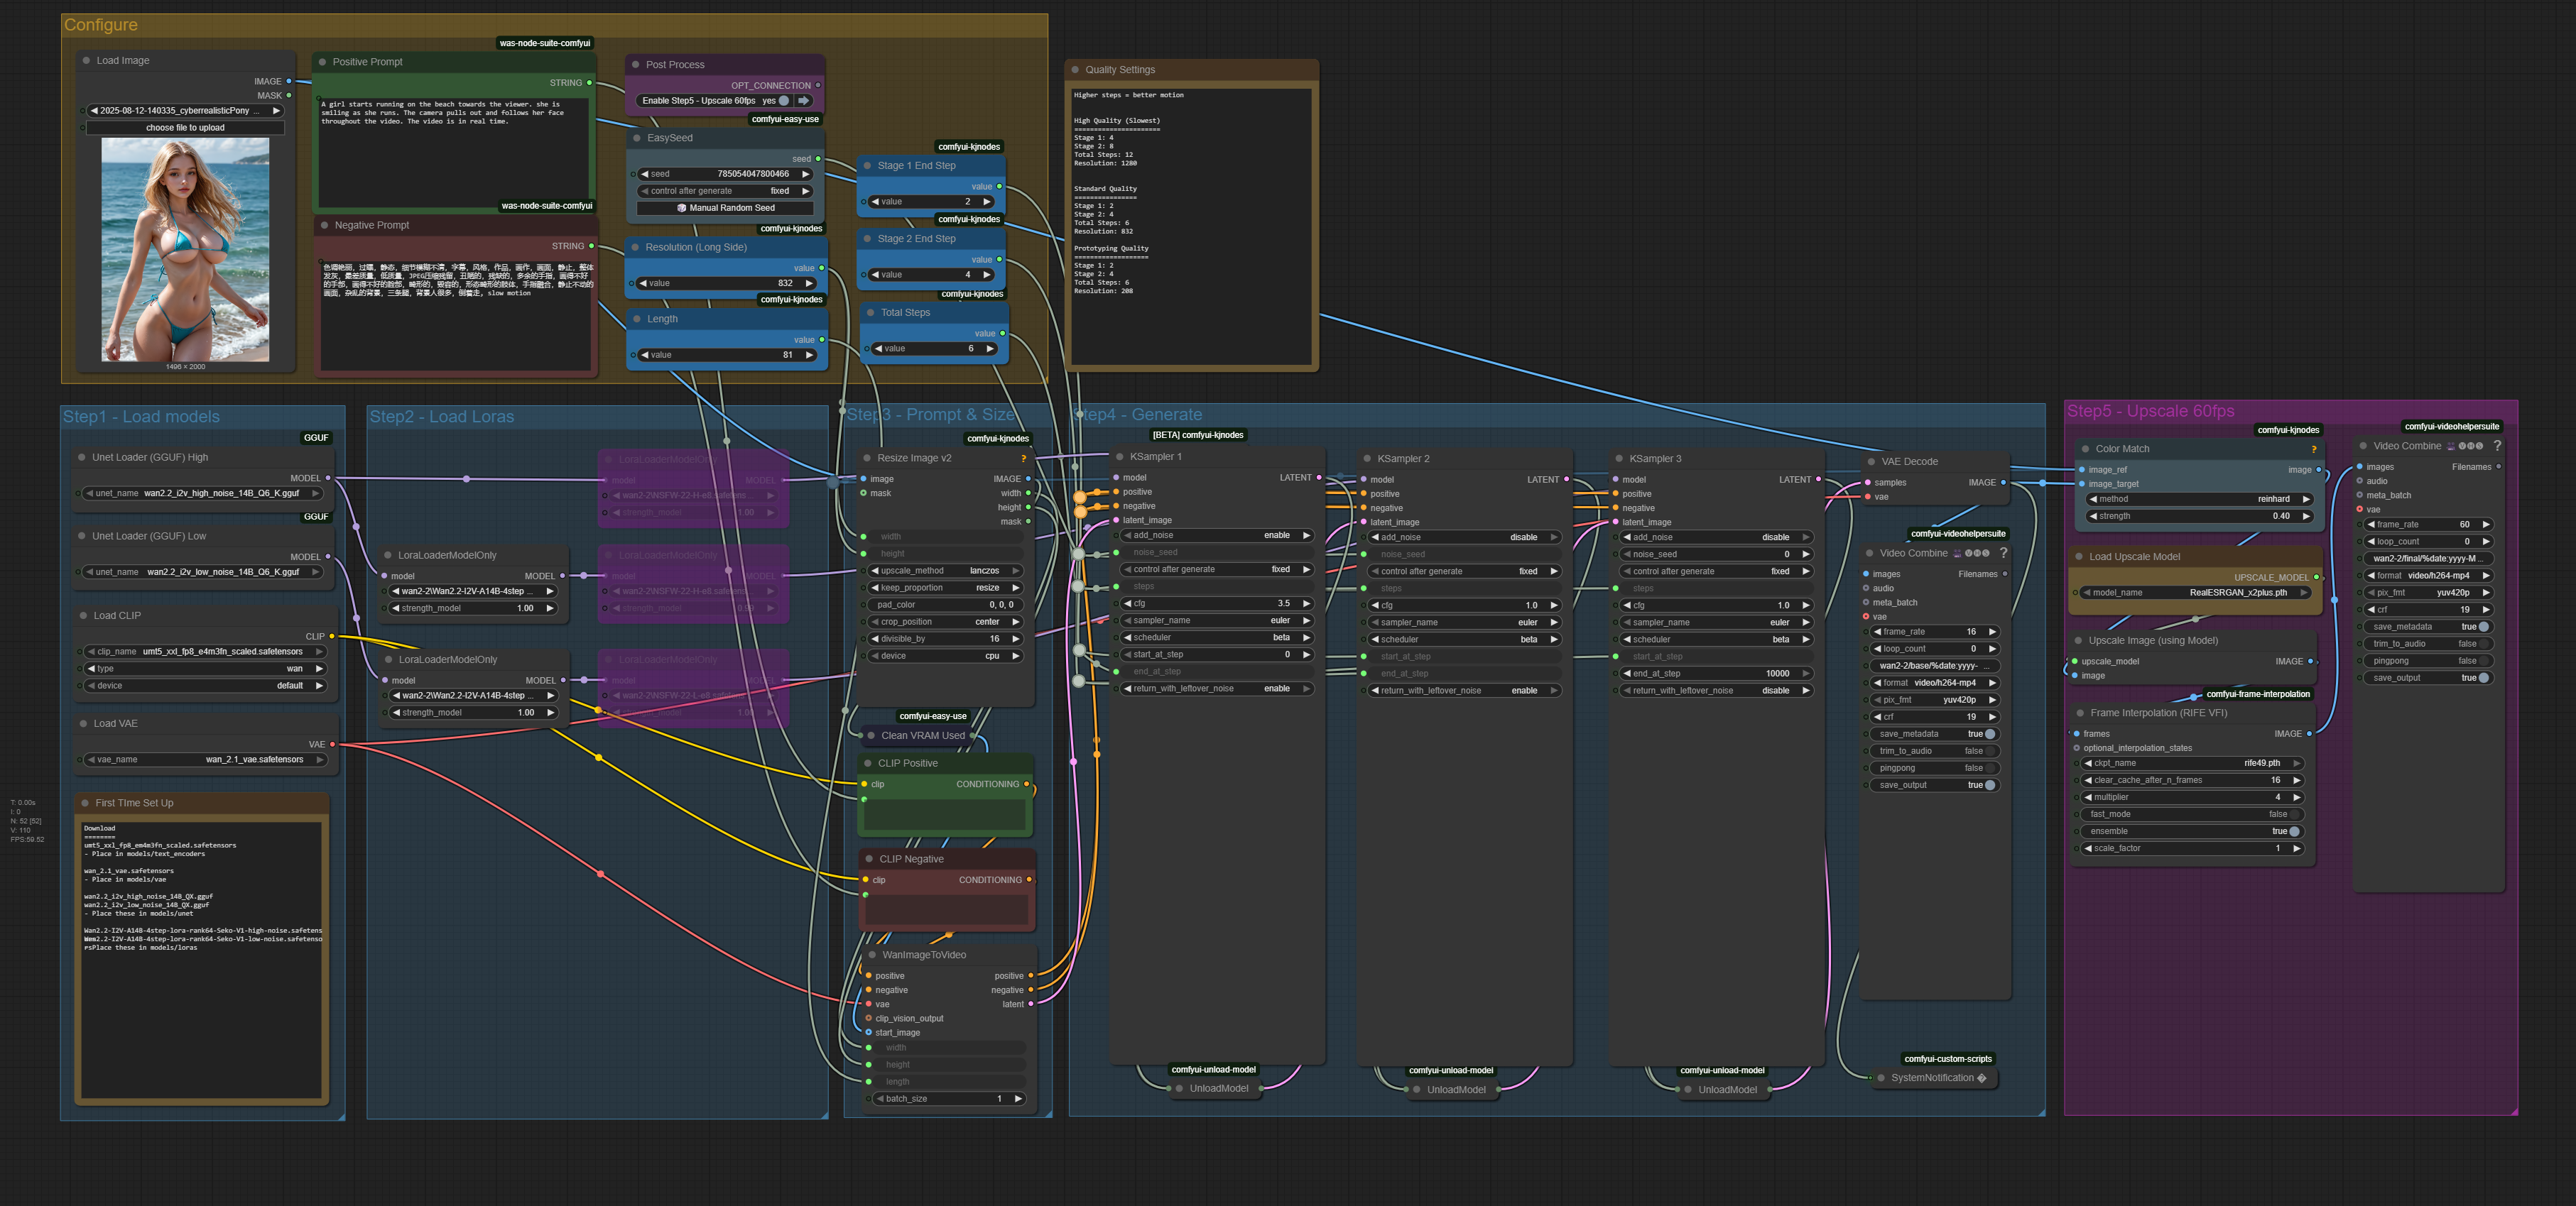2576x1206 pixels.
Task: Open help for Resize Image v2 node
Action: [x=1023, y=459]
